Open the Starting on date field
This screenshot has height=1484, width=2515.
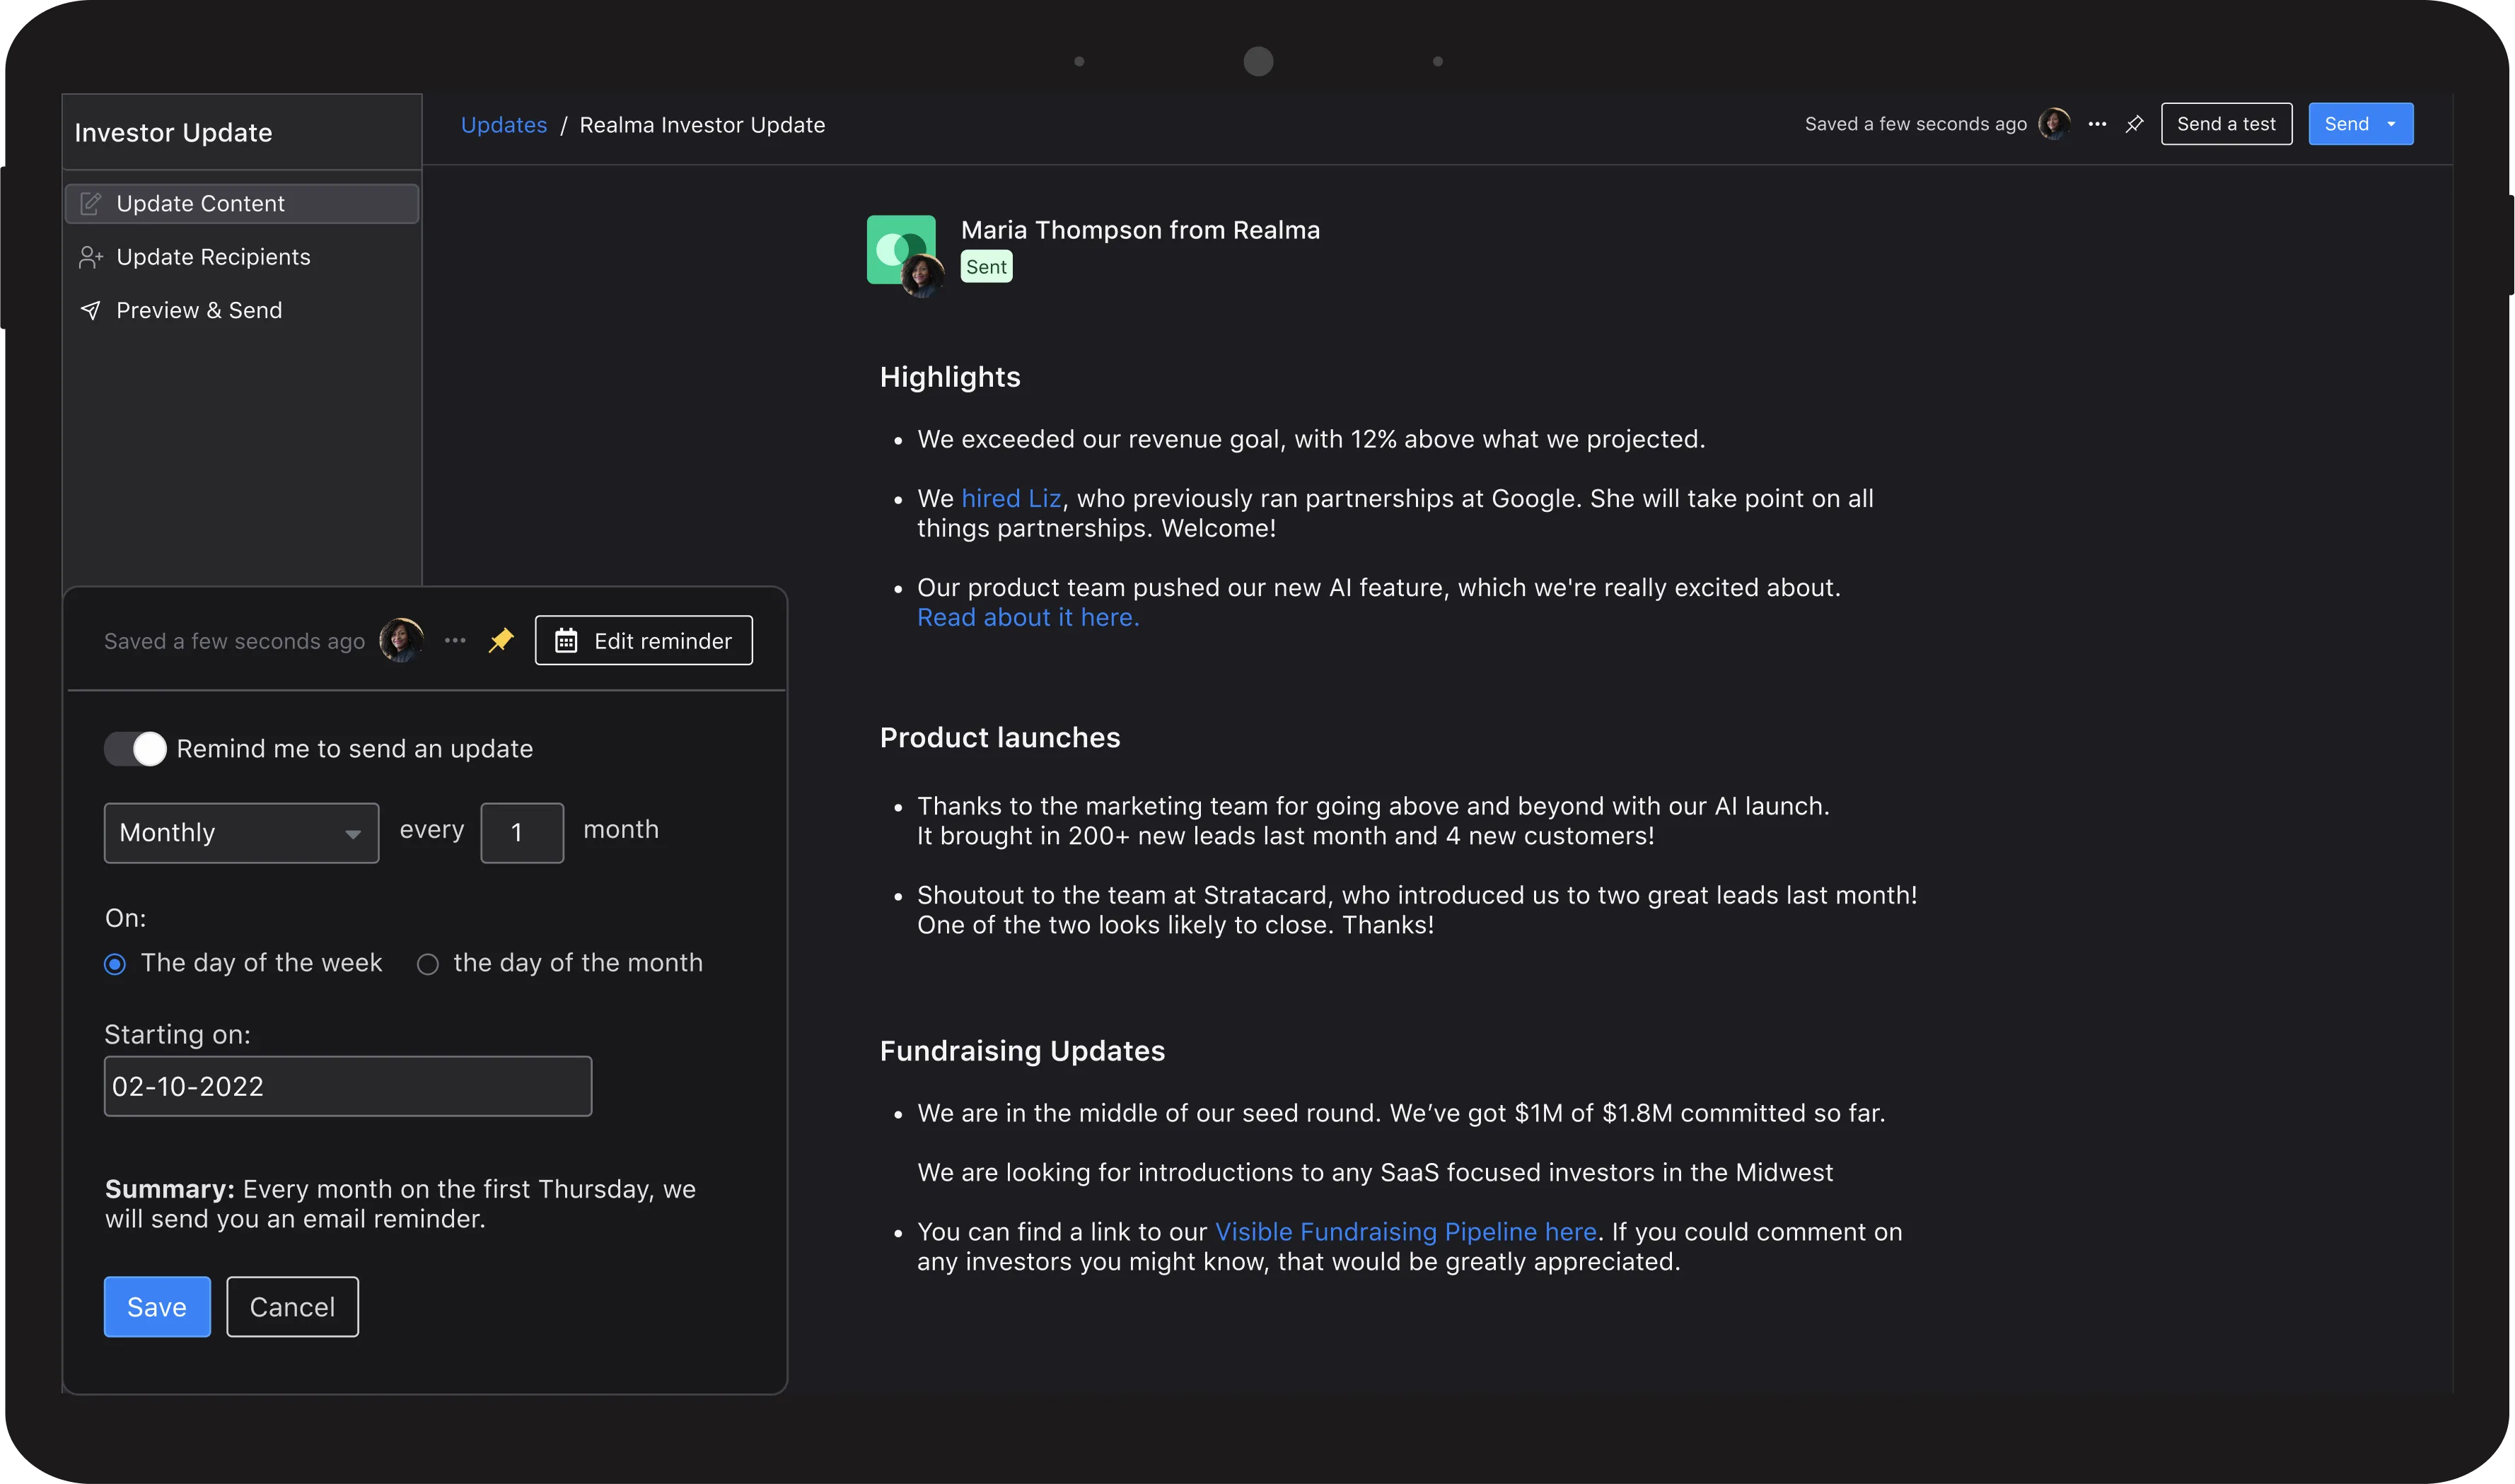point(347,1086)
